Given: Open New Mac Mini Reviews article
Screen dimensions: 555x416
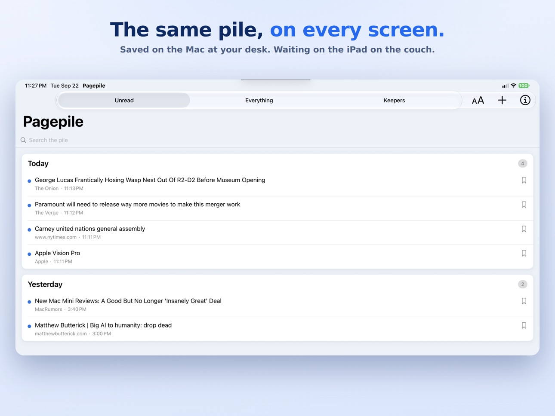Looking at the screenshot, I should [x=277, y=305].
